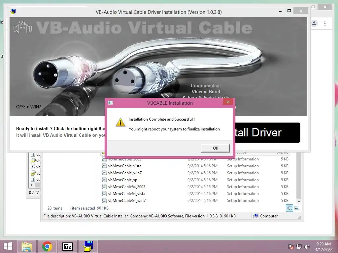Screen dimensions: 338x253
Task: Open the Chrome three-dot menu
Action: [x=325, y=23]
